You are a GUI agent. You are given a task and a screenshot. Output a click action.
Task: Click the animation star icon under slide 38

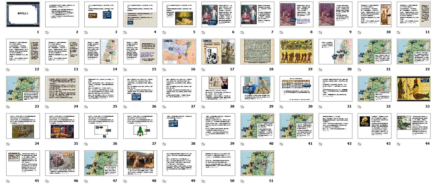tap(164, 144)
